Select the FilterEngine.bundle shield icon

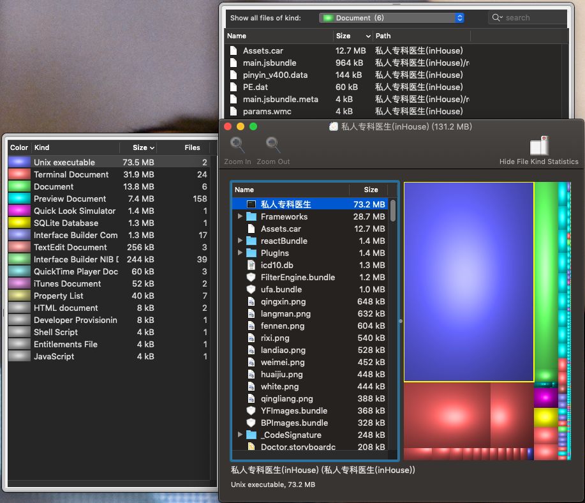(x=251, y=278)
